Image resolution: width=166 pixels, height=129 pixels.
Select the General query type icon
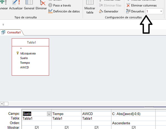(x=29, y=2)
